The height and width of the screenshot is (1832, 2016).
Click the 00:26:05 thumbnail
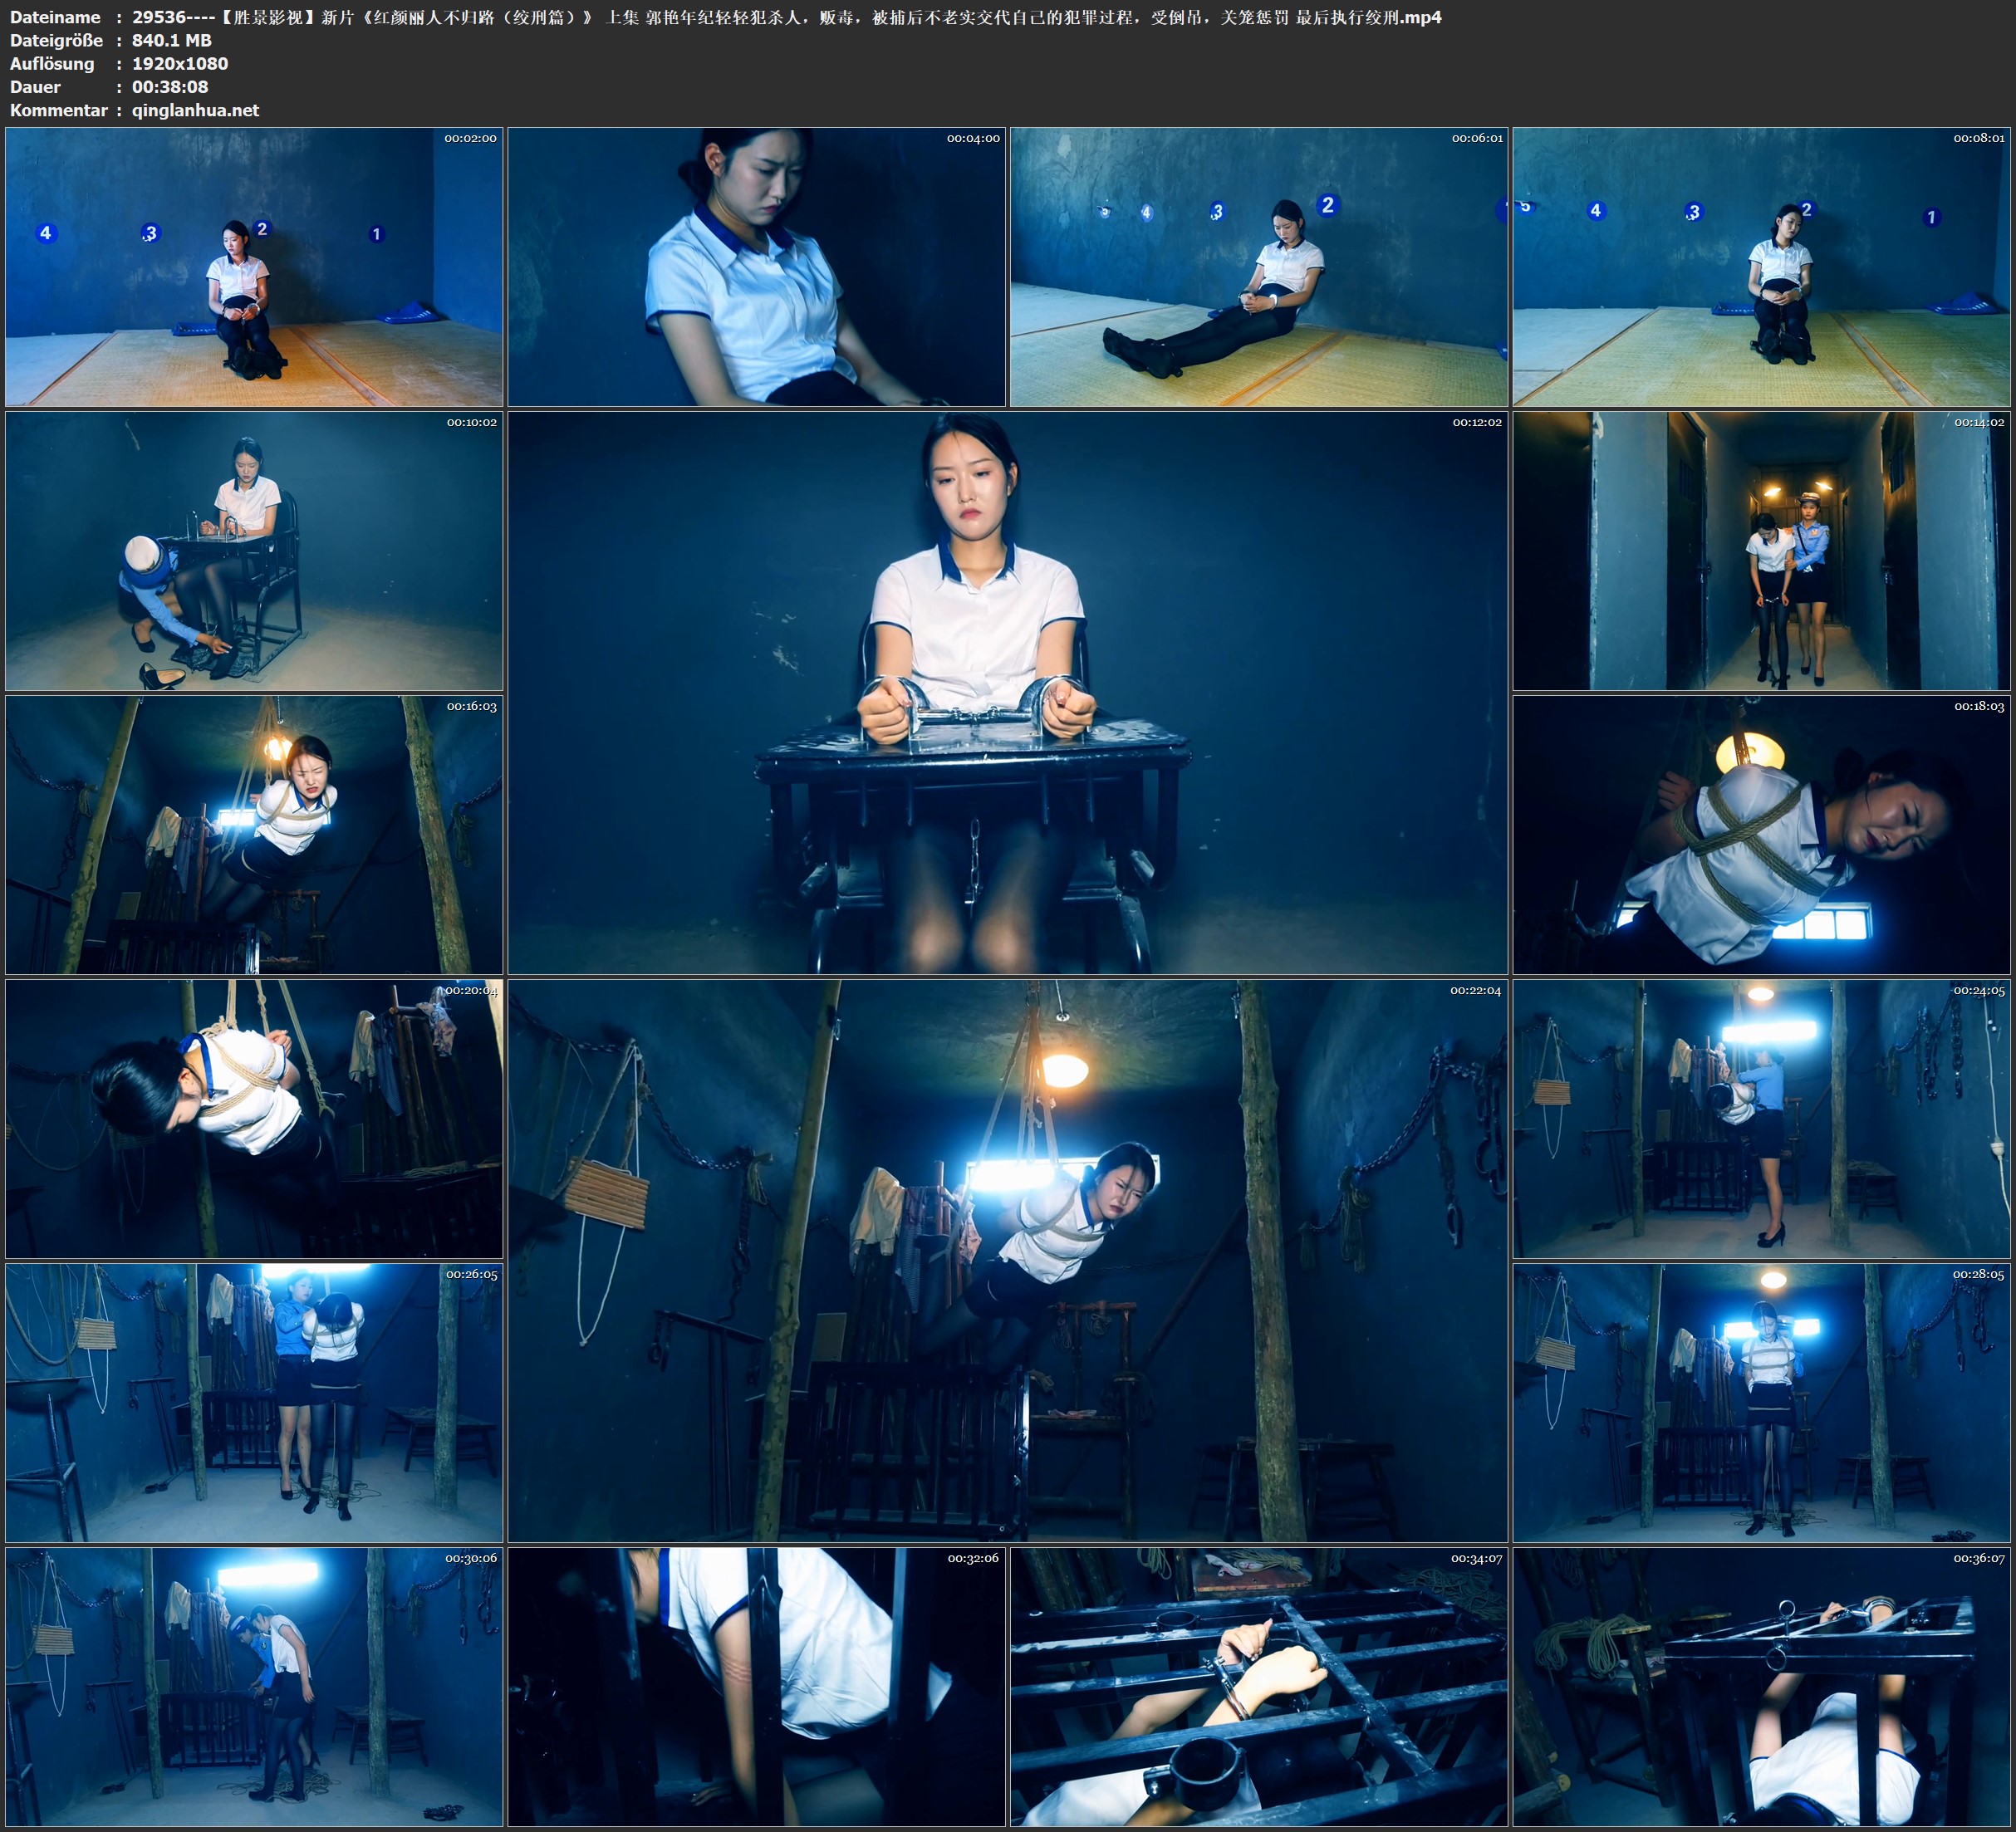254,1403
